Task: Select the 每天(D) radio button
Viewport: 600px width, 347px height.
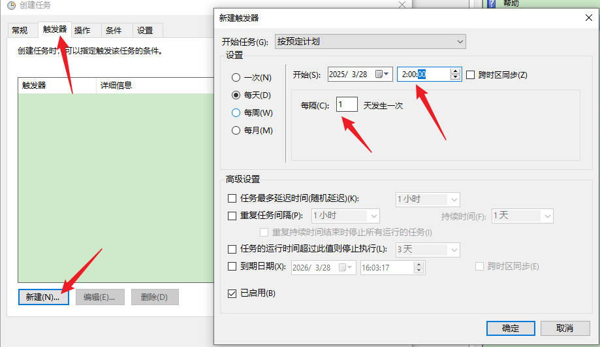Action: click(236, 95)
